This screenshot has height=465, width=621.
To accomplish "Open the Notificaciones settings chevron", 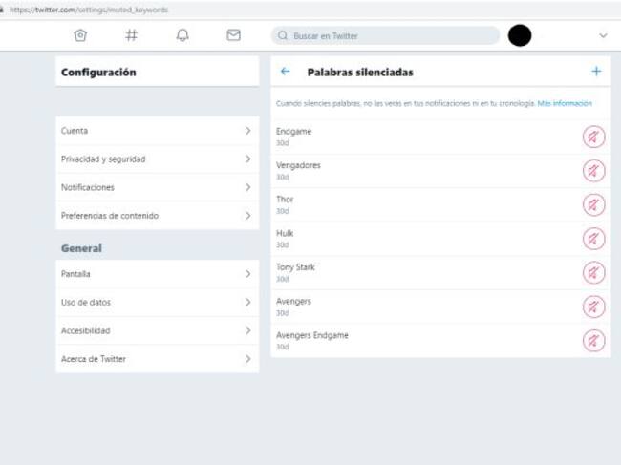I will 247,187.
